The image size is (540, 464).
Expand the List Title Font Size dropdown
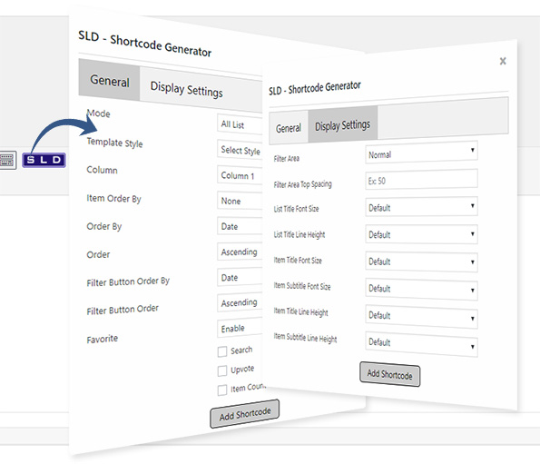click(x=421, y=207)
